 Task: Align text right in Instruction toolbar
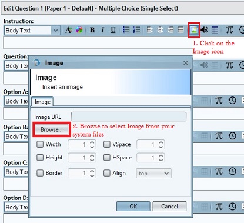click(171, 30)
